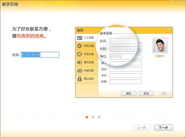Open the 常规设置 tab label in 选项

click(x=89, y=46)
